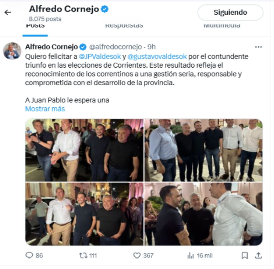Expand the post with Mostrar más
Image resolution: width=274 pixels, height=269 pixels.
click(45, 109)
